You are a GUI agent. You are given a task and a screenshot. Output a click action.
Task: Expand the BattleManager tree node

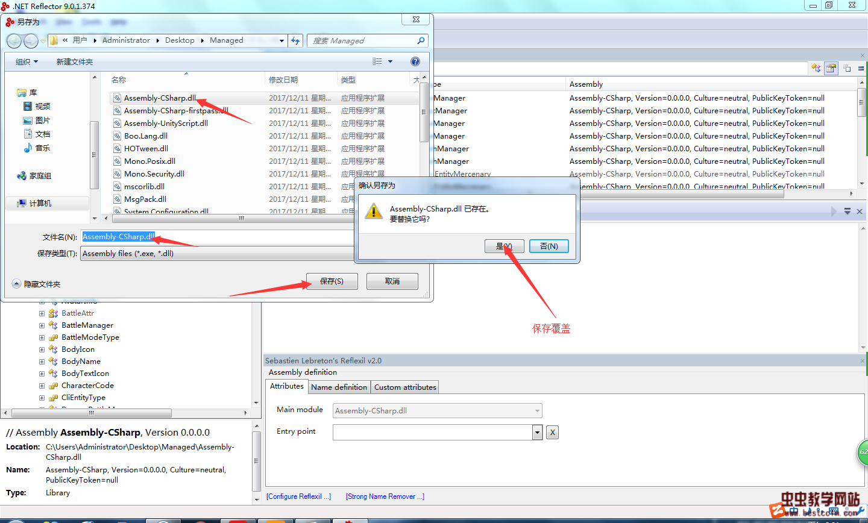point(42,325)
